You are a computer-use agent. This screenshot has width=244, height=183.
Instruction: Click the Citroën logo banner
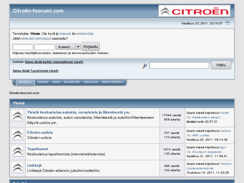(194, 11)
